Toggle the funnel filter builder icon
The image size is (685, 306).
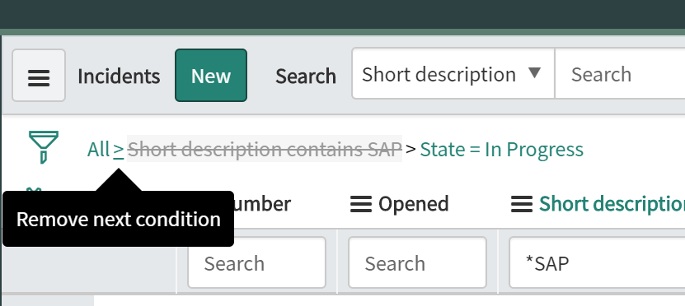tap(43, 147)
